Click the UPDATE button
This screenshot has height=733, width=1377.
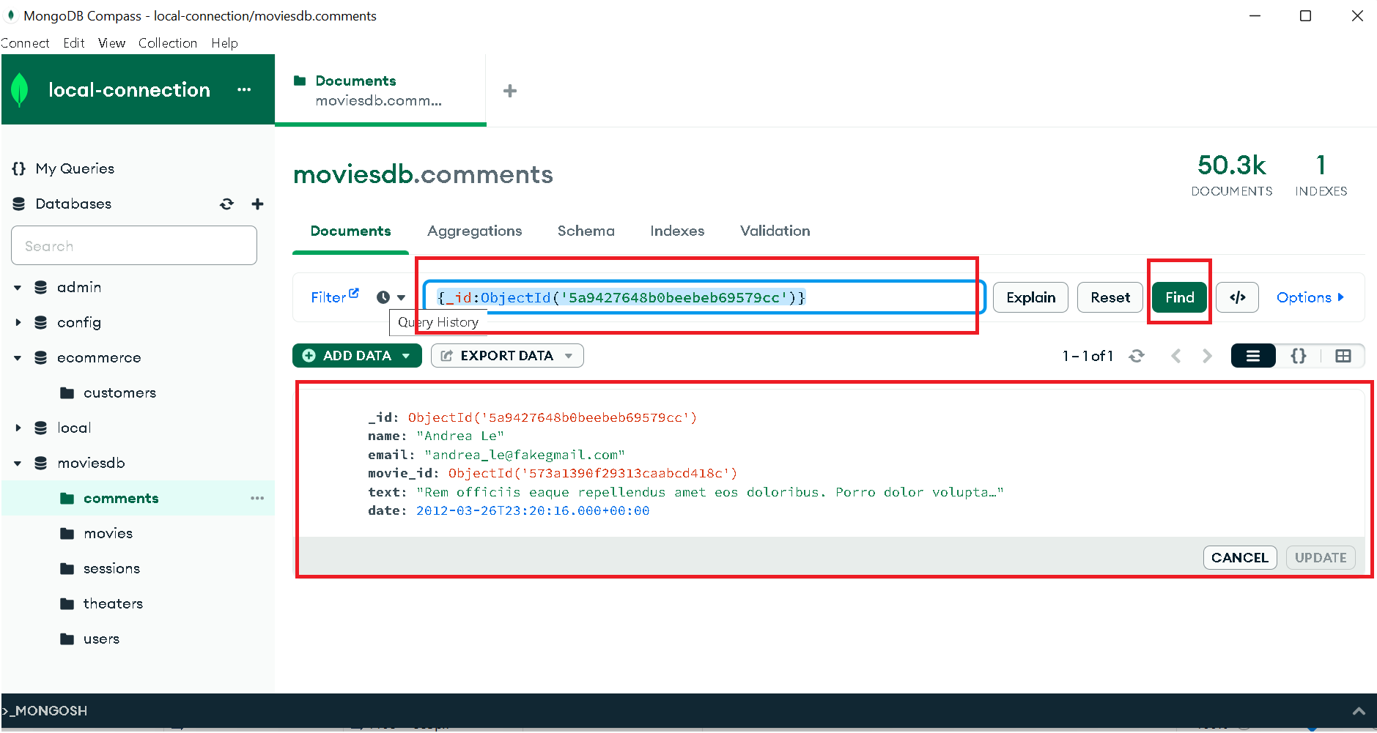[x=1321, y=558]
